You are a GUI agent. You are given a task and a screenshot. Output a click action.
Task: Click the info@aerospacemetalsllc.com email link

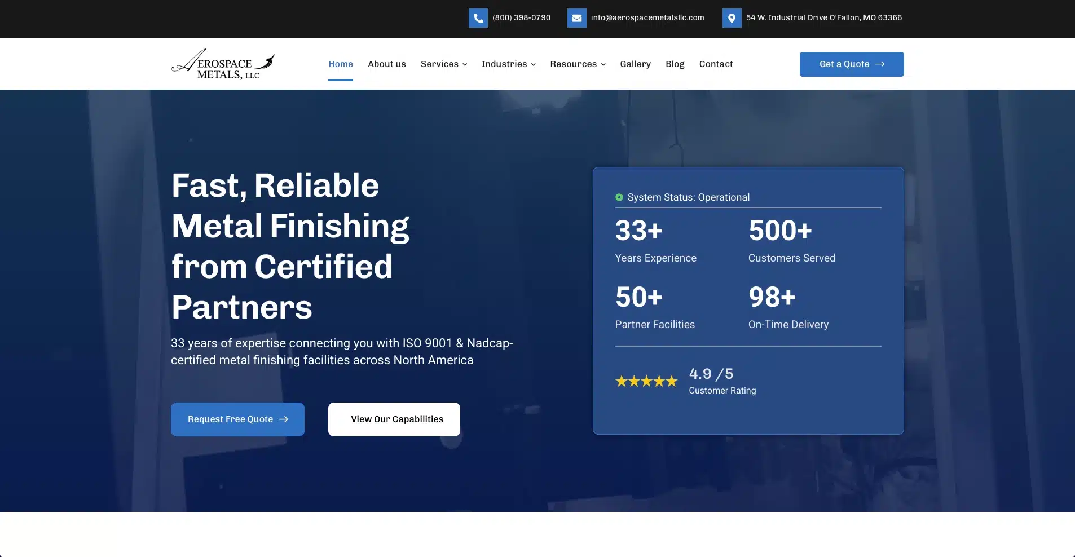point(647,18)
